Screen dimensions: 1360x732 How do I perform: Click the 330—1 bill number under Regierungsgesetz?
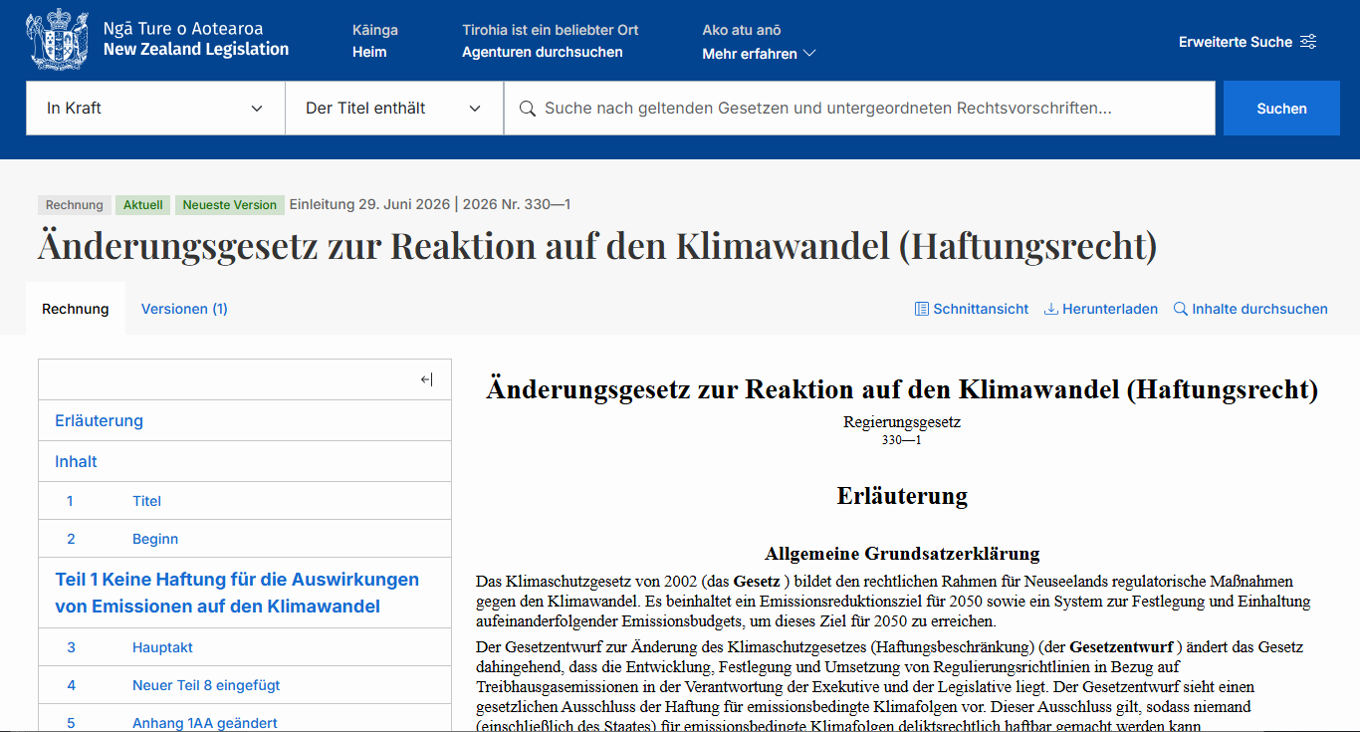click(x=902, y=439)
